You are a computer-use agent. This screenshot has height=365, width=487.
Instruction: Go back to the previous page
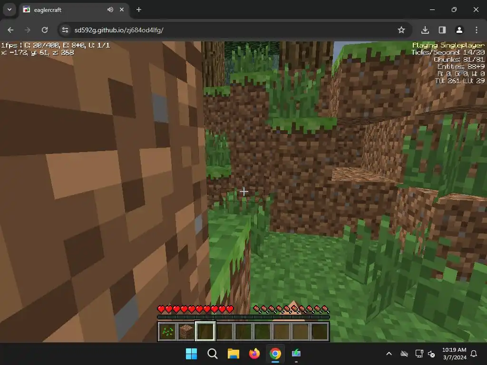10,30
